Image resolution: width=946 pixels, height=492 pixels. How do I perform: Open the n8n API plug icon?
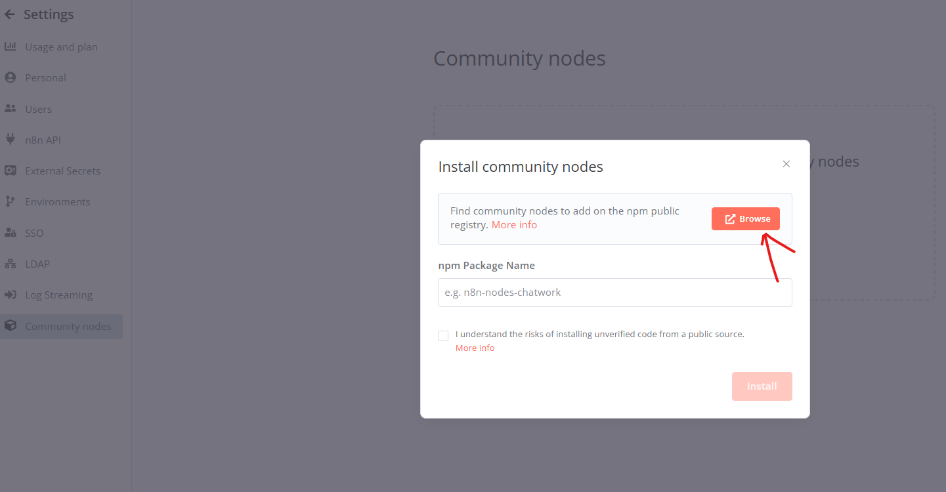(11, 139)
